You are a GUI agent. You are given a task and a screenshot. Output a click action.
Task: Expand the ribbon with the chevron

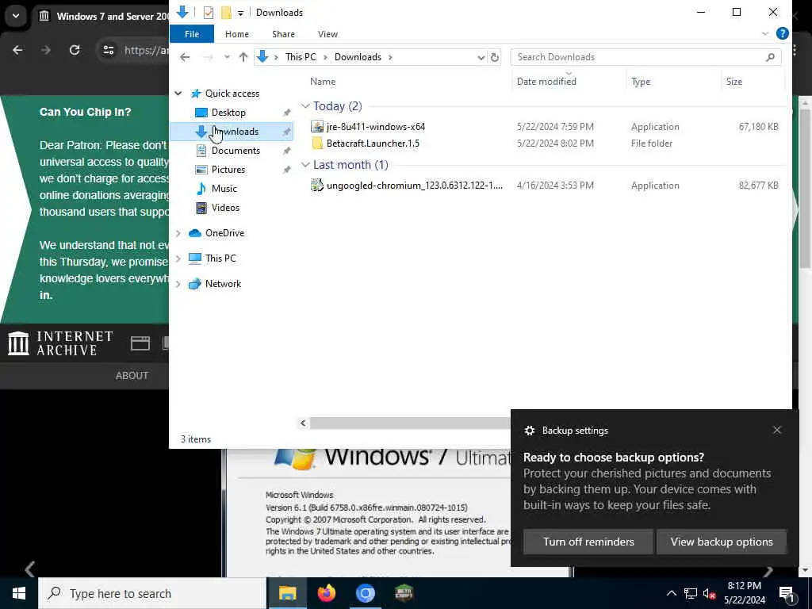click(x=765, y=33)
